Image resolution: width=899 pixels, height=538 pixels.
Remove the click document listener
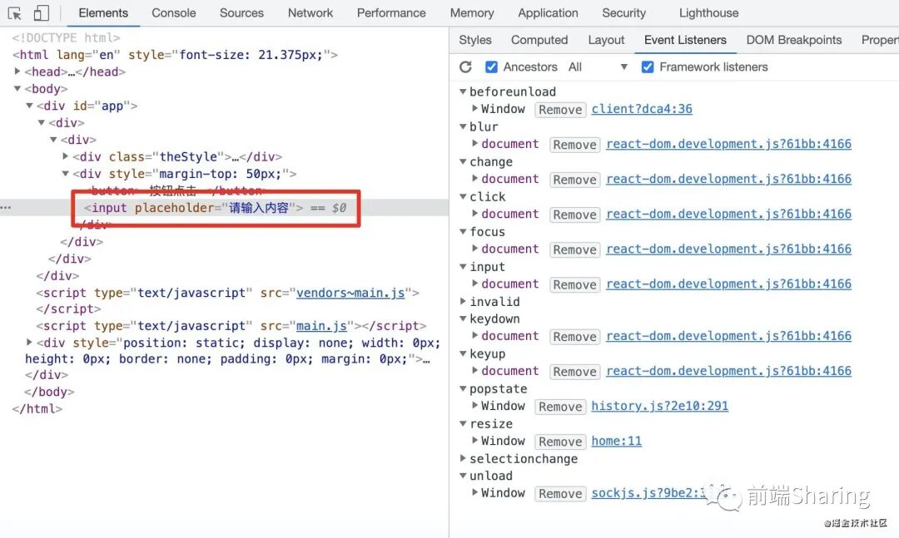pyautogui.click(x=574, y=215)
